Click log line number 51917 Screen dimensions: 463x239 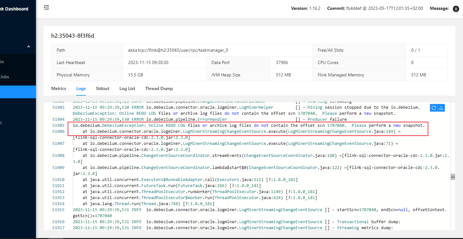[58, 228]
